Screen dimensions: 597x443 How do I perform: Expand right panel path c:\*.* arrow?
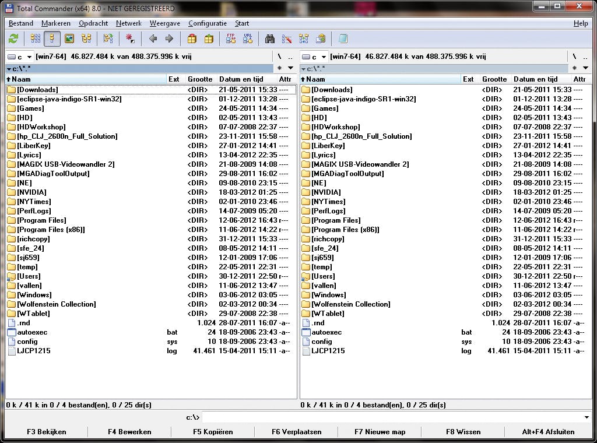click(x=303, y=69)
